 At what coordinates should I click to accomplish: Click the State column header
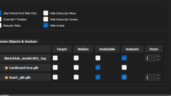coord(154,49)
